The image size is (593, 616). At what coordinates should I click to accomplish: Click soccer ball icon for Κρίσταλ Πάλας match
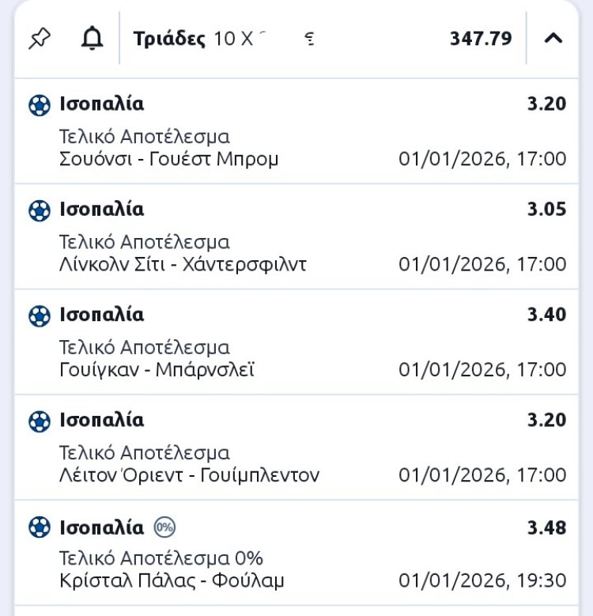[39, 527]
